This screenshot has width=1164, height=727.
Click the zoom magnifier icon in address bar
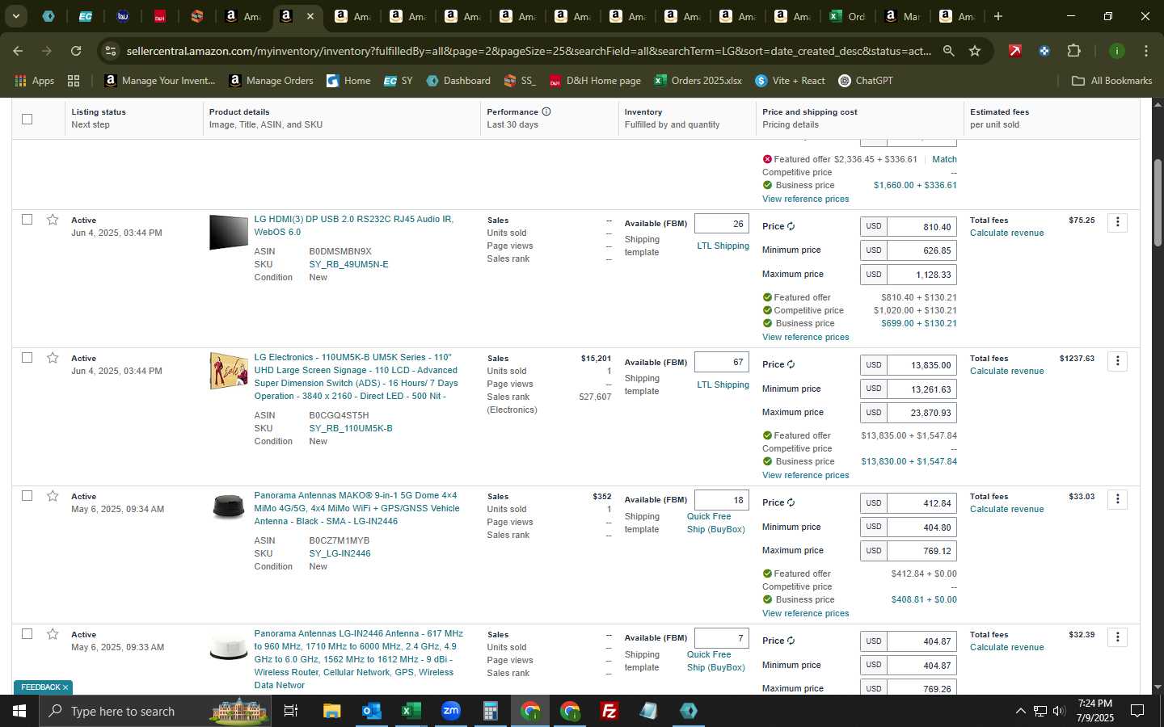949,51
